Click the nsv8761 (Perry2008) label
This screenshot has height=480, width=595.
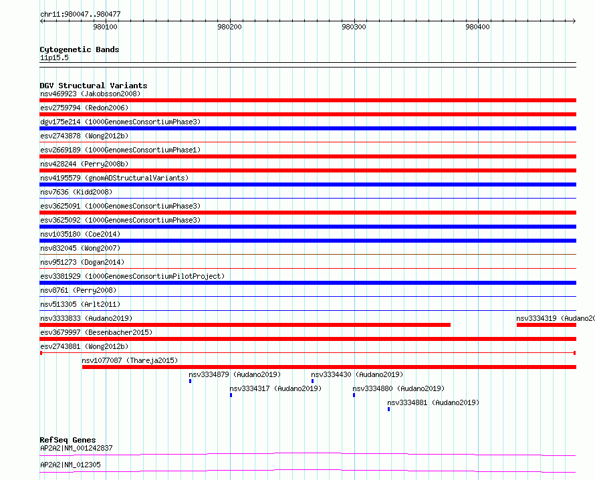(x=78, y=290)
